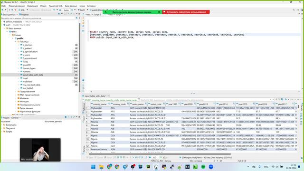
Task: Click the fetch size field showing 200
Action: tap(154, 158)
